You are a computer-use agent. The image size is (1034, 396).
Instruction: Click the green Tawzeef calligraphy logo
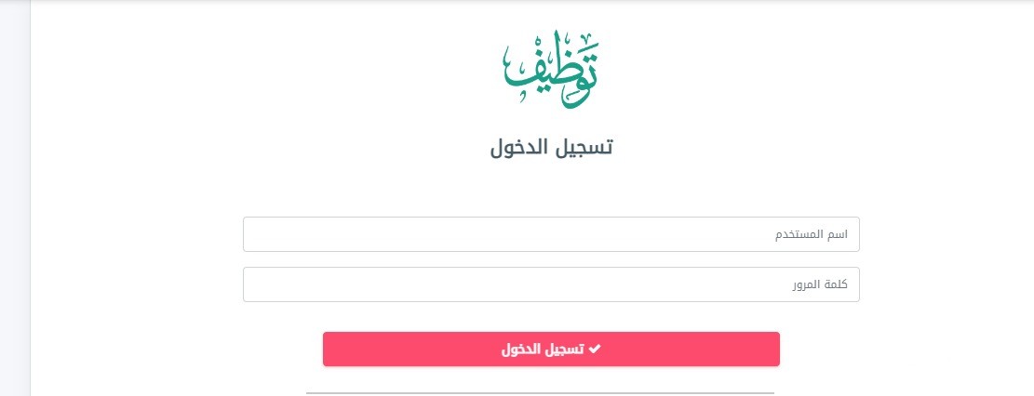click(551, 69)
